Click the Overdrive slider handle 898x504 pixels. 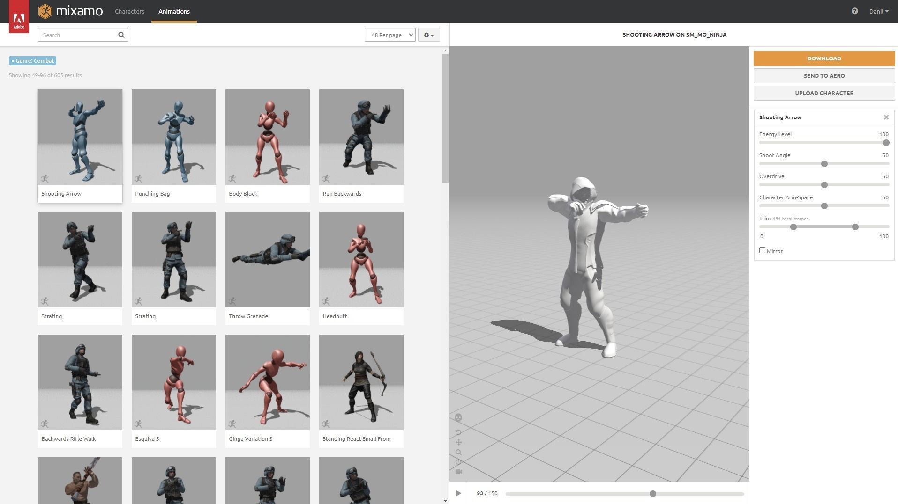pos(824,185)
